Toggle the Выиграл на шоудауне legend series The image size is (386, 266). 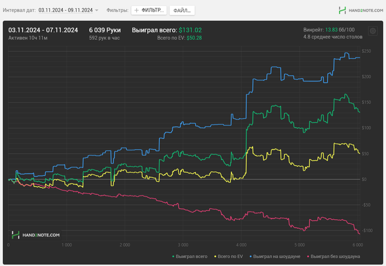tap(275, 257)
